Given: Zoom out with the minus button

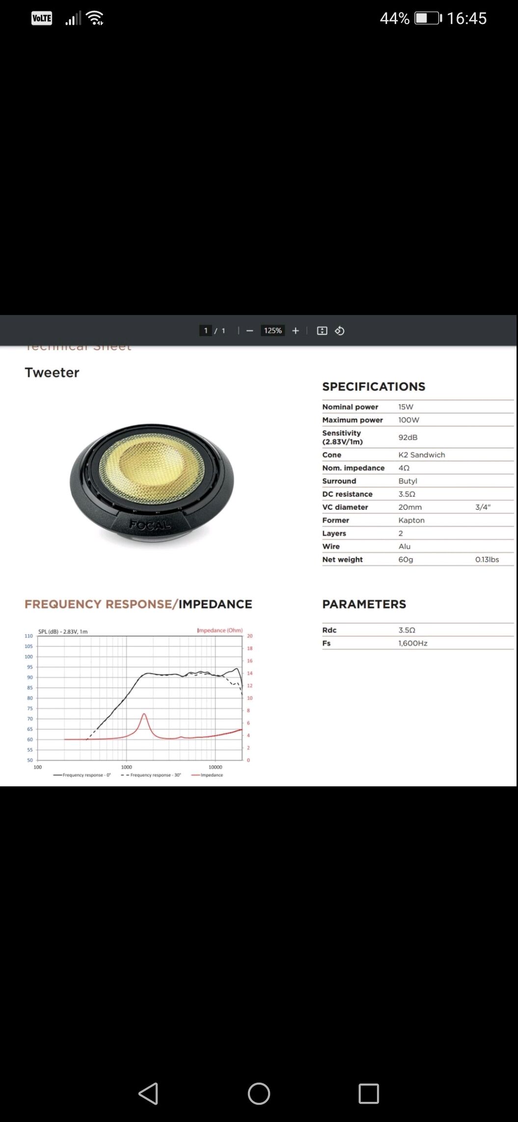Looking at the screenshot, I should click(x=249, y=331).
